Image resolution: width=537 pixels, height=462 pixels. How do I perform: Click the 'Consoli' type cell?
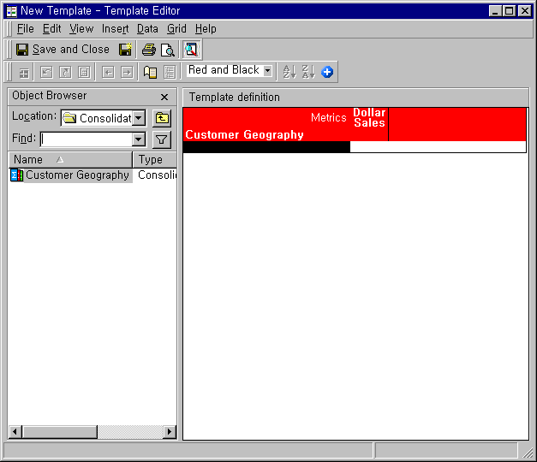tap(157, 175)
